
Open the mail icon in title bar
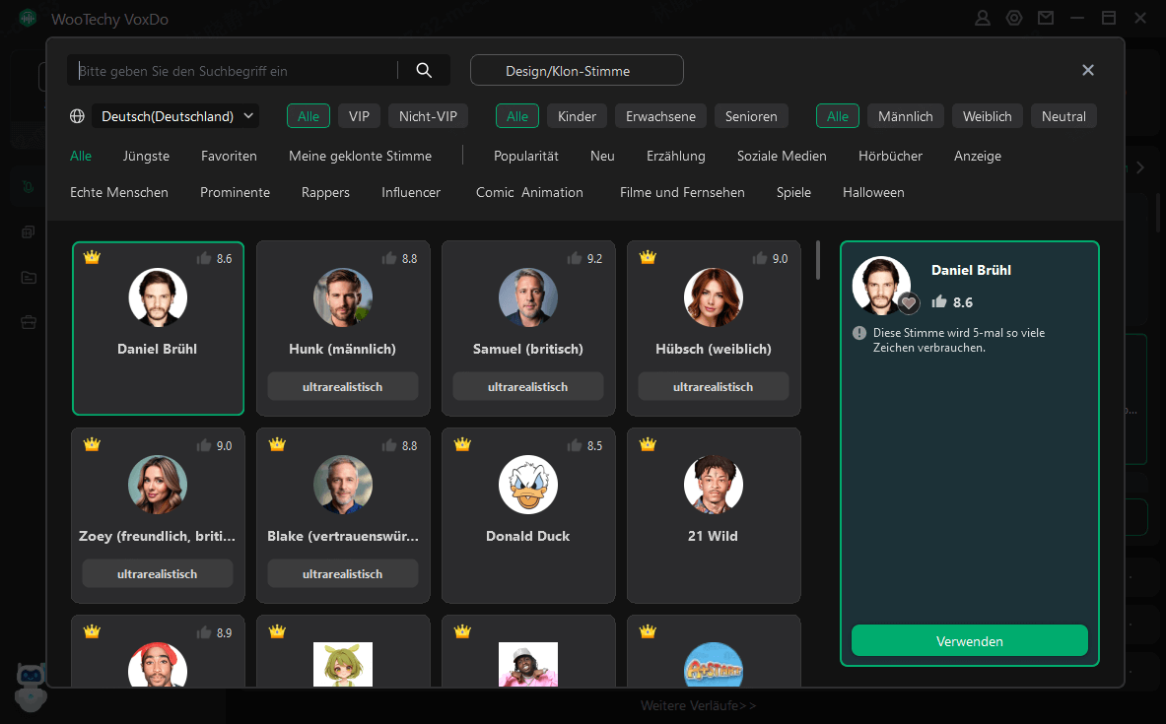pyautogui.click(x=1045, y=18)
